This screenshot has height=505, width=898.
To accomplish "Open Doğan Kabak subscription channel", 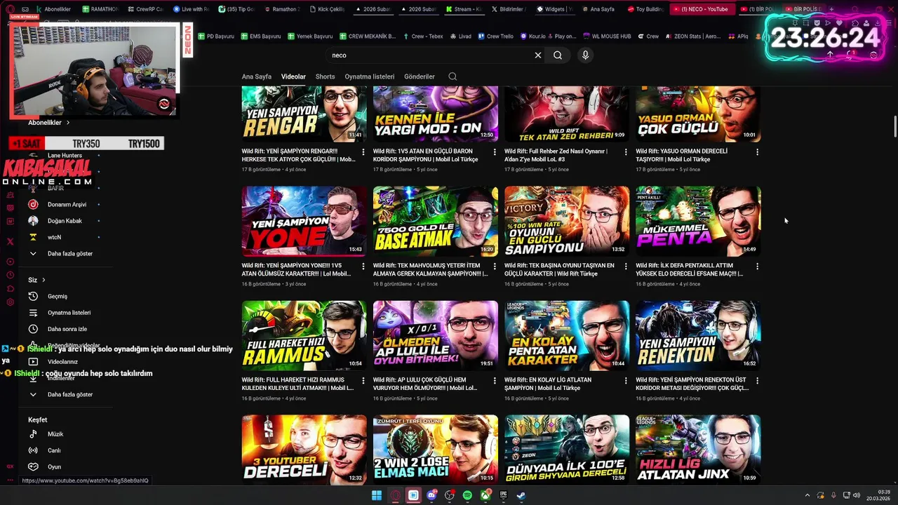I will [65, 221].
